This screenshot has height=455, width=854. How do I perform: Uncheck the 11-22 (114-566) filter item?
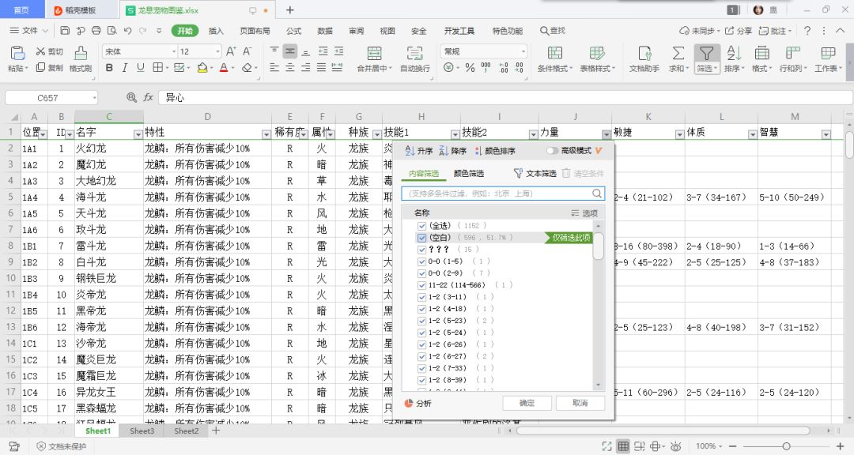point(421,284)
